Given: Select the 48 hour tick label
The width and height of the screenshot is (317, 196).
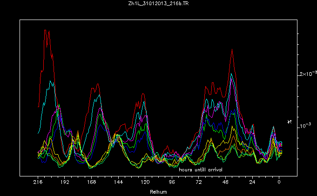Looking at the screenshot, I should (x=225, y=184).
